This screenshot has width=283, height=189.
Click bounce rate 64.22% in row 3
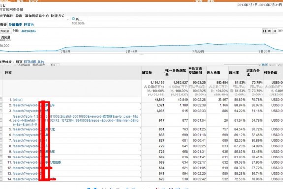(x=240, y=111)
